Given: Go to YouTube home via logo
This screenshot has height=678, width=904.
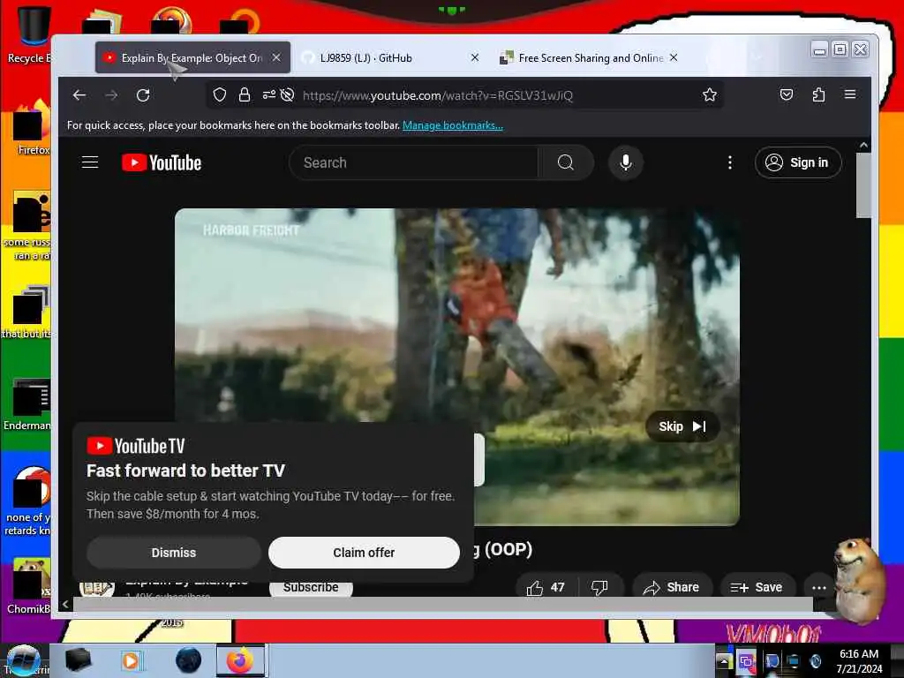Looking at the screenshot, I should pos(162,162).
